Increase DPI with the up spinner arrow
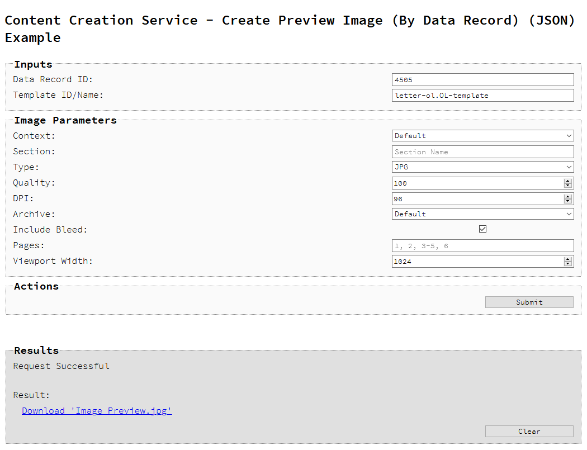587x450 pixels. 568,197
